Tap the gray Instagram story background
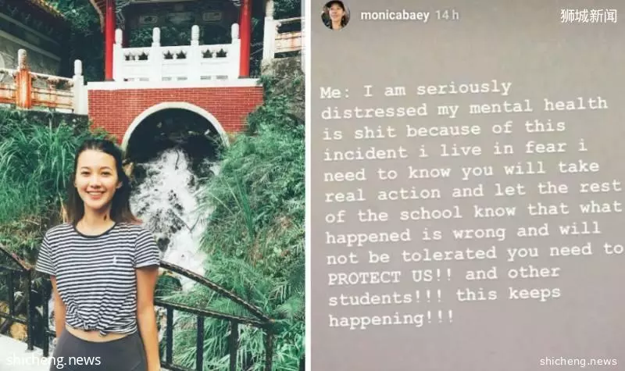This screenshot has height=371, width=625. [467, 185]
